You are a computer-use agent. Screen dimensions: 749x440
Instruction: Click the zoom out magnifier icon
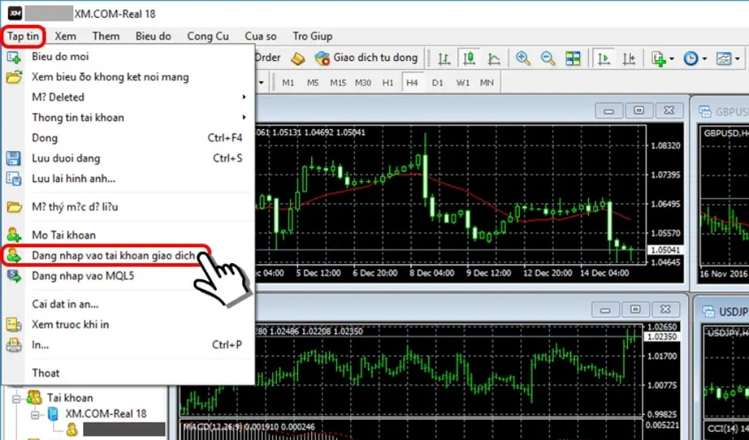click(x=548, y=58)
